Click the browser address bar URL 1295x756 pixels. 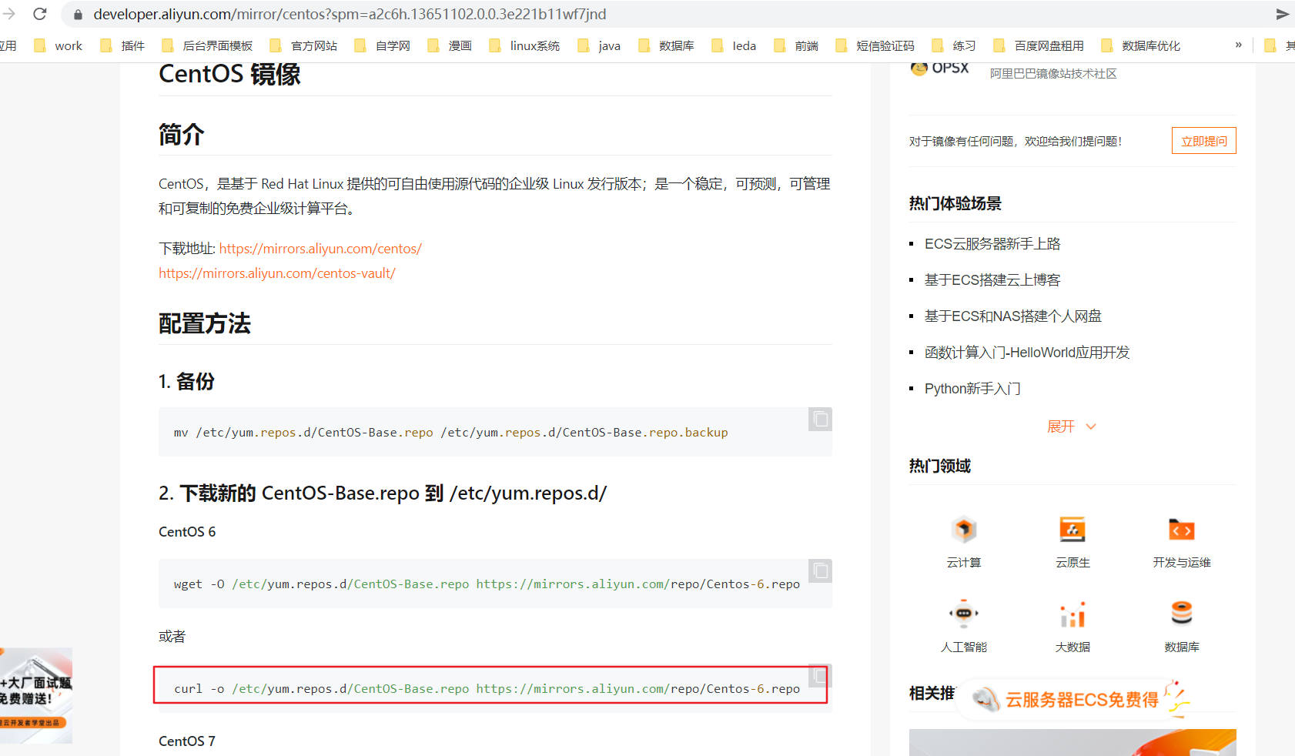(350, 14)
